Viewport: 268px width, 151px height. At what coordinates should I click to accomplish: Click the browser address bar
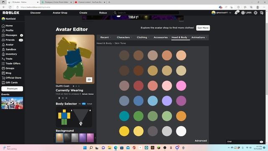[116, 7]
